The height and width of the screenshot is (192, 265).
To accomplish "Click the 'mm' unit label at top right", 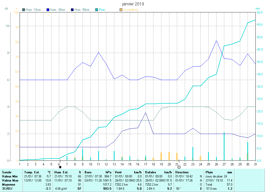I will tap(258, 8).
